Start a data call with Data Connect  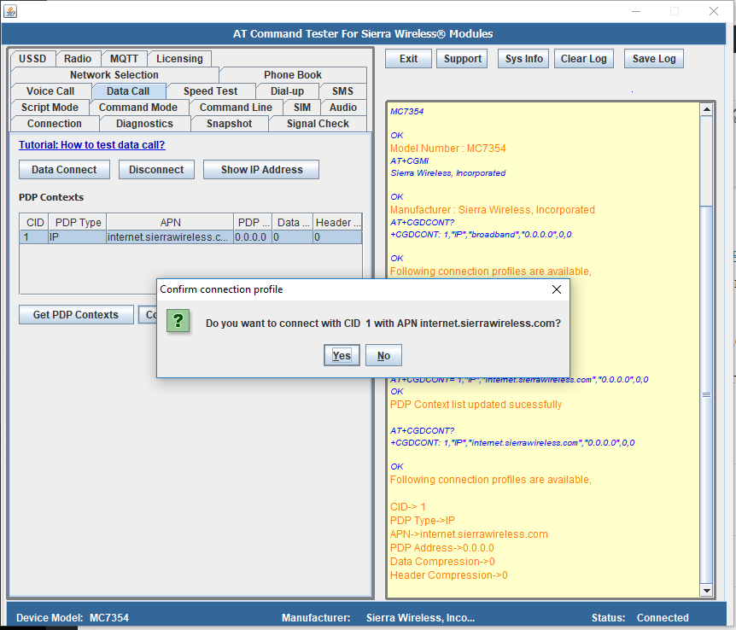coord(64,170)
